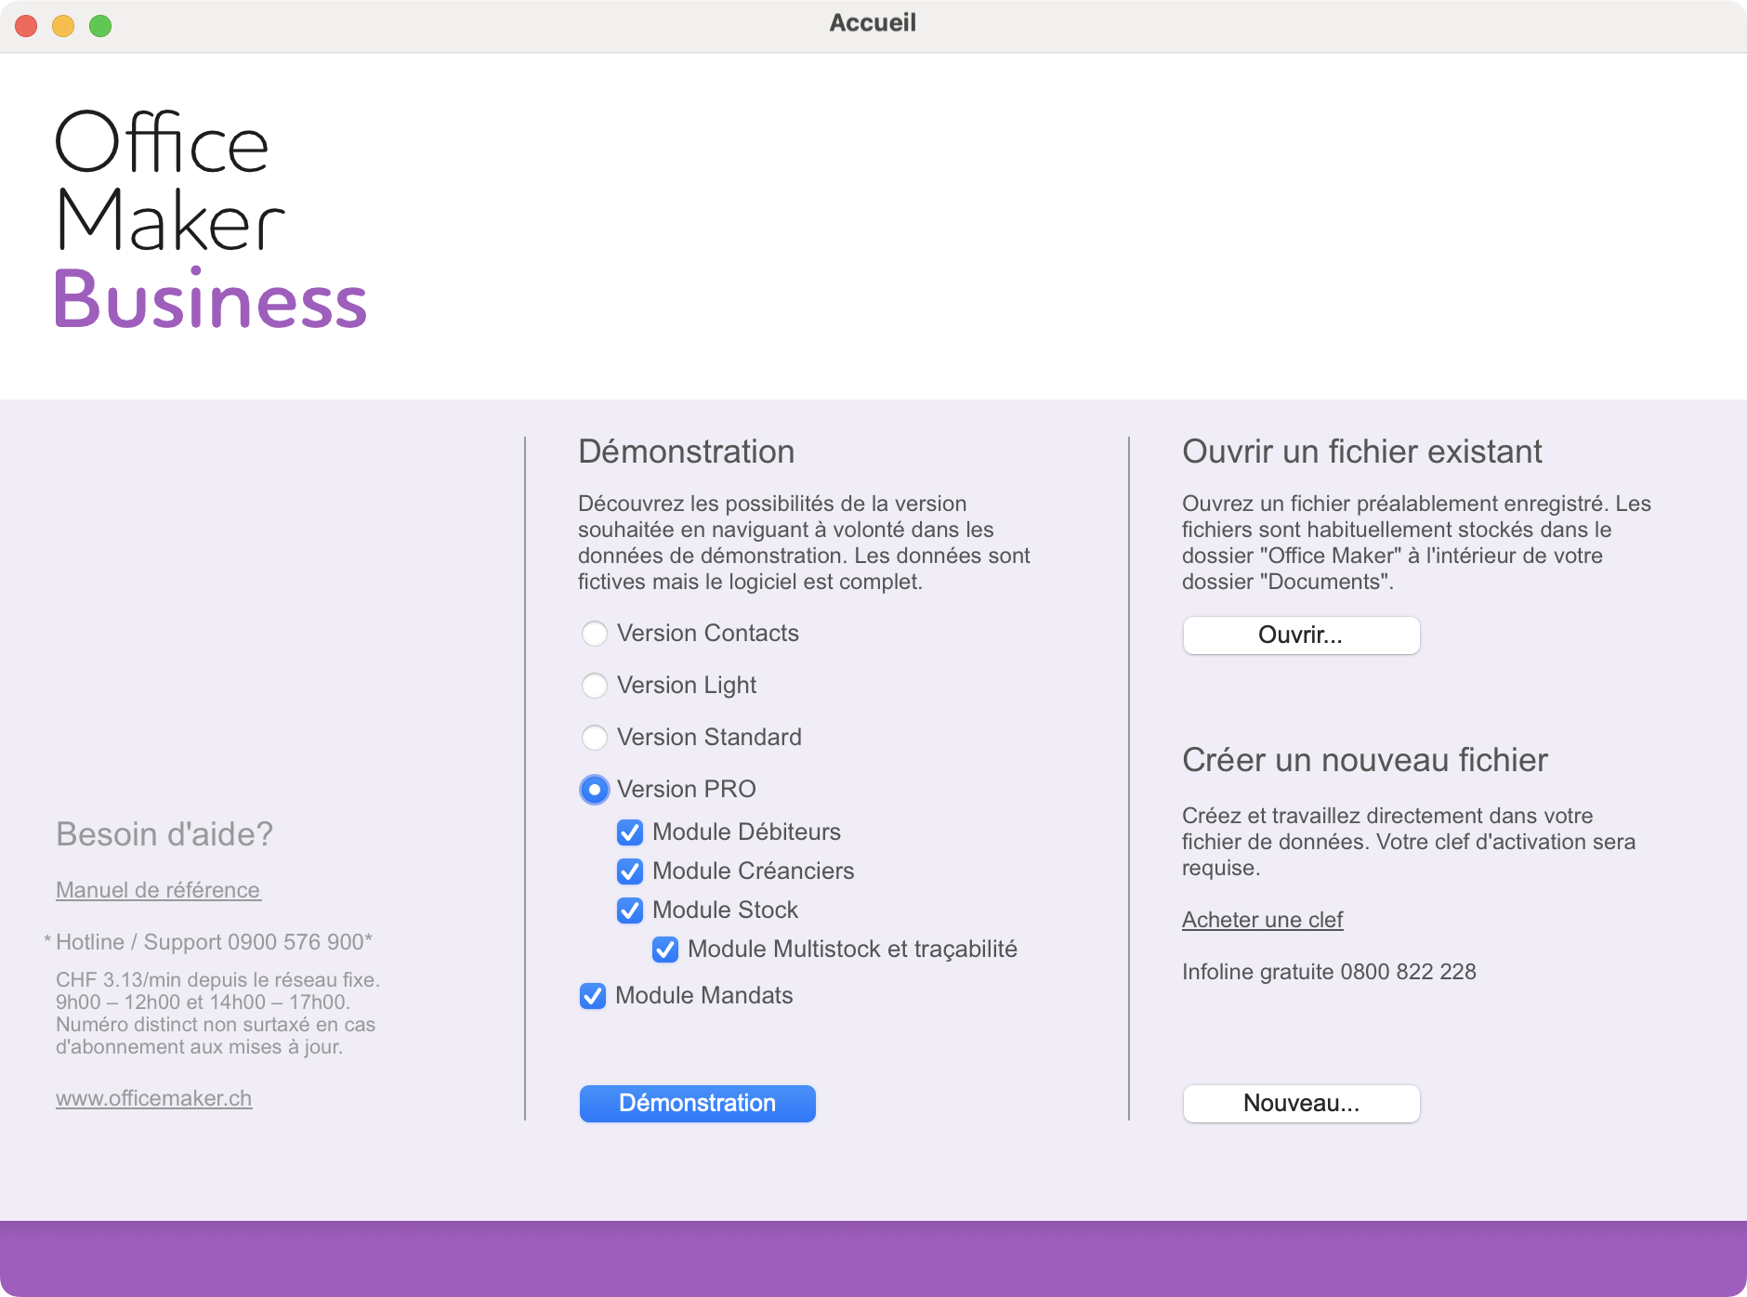Click the Nouveau... button
Screen dimensions: 1747x1297
(x=1301, y=1104)
